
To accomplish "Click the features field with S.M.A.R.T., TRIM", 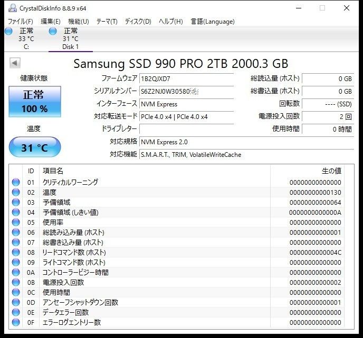I will coord(247,155).
